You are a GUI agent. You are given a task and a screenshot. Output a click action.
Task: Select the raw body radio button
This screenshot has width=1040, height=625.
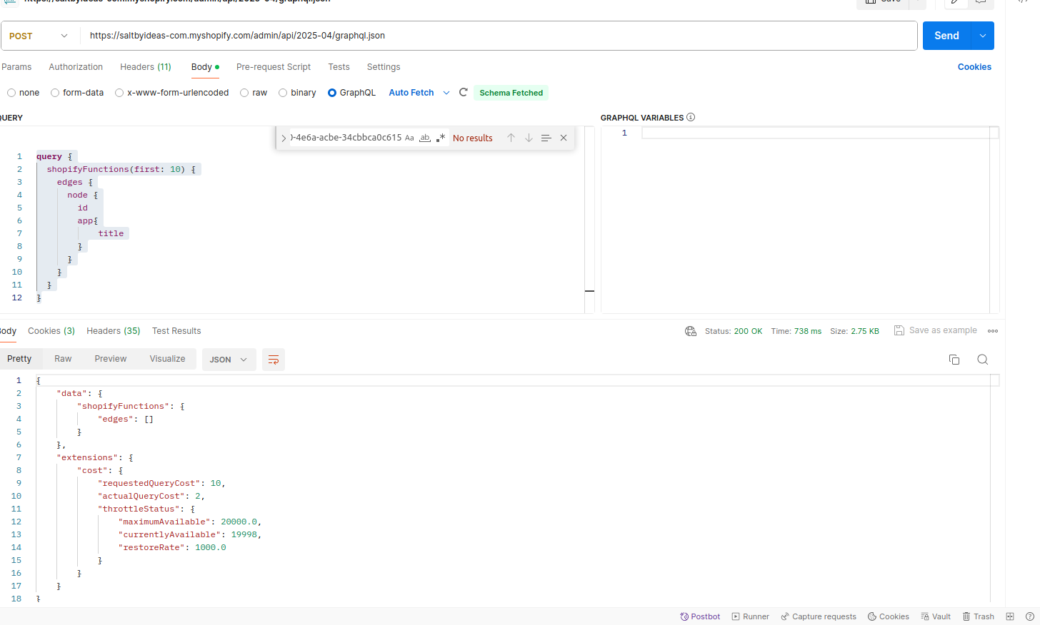(244, 93)
